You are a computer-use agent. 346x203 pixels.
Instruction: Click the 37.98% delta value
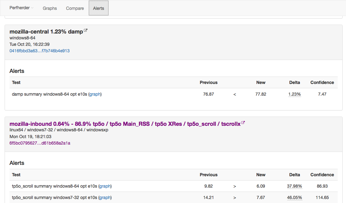[294, 186]
